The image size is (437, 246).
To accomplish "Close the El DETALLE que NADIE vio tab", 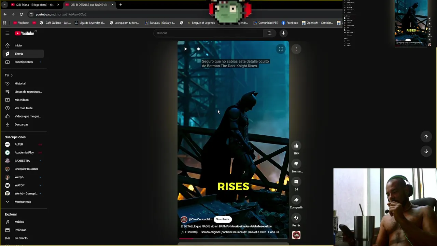I will pyautogui.click(x=112, y=5).
